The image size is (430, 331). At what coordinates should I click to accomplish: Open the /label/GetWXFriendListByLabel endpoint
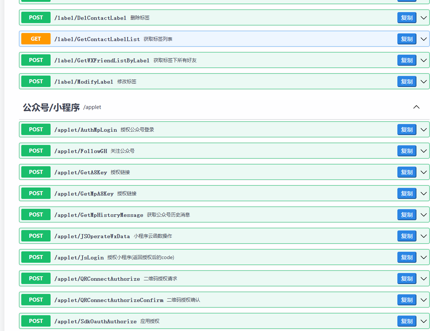click(x=102, y=61)
